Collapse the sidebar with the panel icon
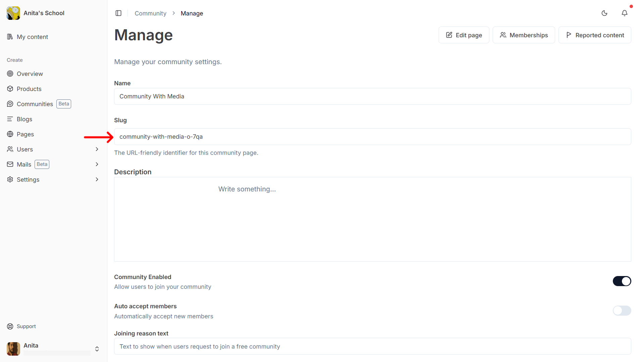This screenshot has width=637, height=362. (x=118, y=13)
